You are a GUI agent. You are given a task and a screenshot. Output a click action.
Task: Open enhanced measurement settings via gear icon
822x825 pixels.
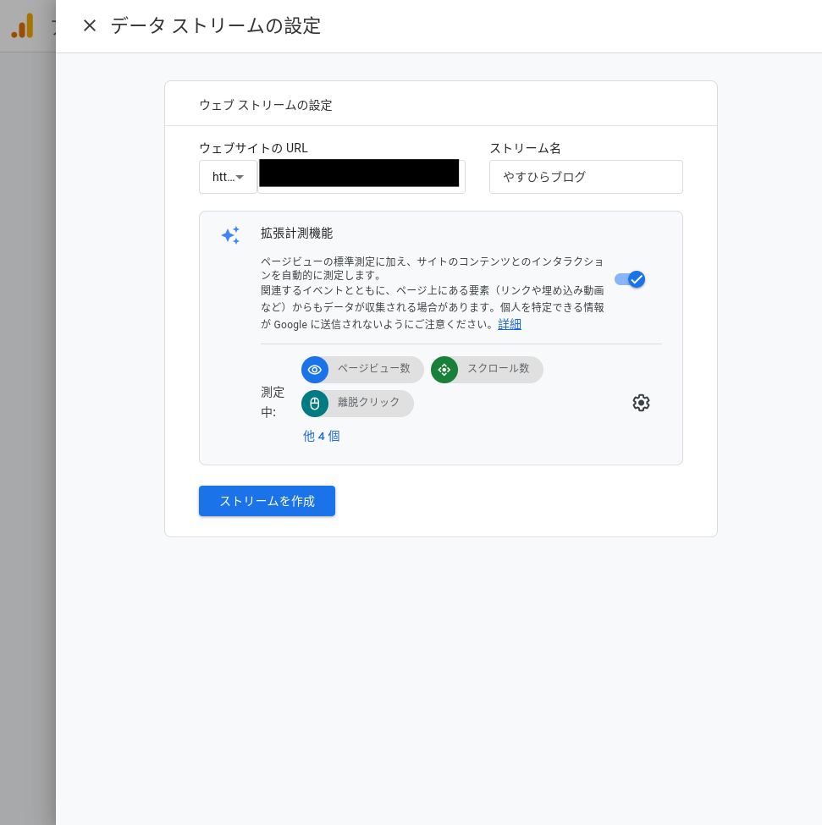click(x=641, y=403)
